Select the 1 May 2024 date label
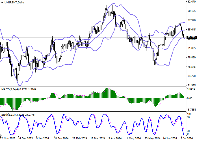Screen dimensions: 197x141 pyautogui.click(x=134, y=138)
